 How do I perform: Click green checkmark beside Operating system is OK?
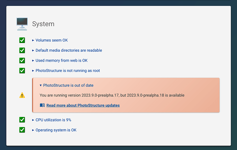tap(22, 130)
